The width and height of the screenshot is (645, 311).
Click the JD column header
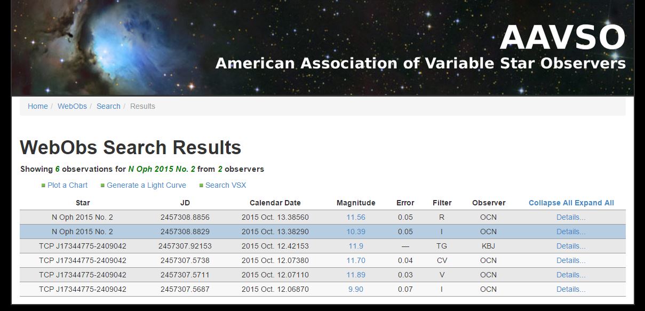pos(185,203)
